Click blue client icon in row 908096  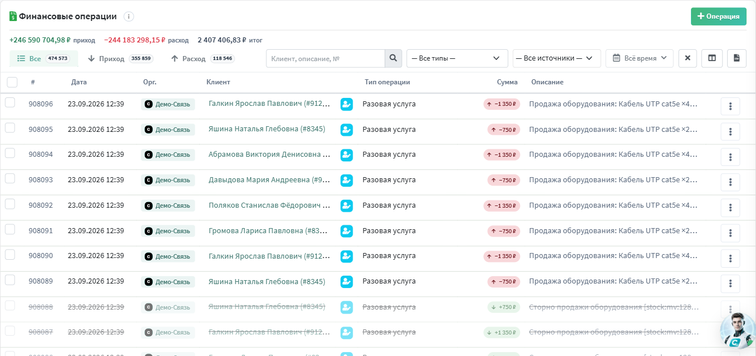tap(346, 104)
